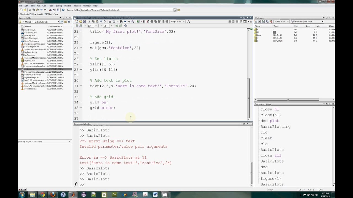This screenshot has width=353, height=198.
Task: Run the script with green Run icon
Action: point(138,21)
